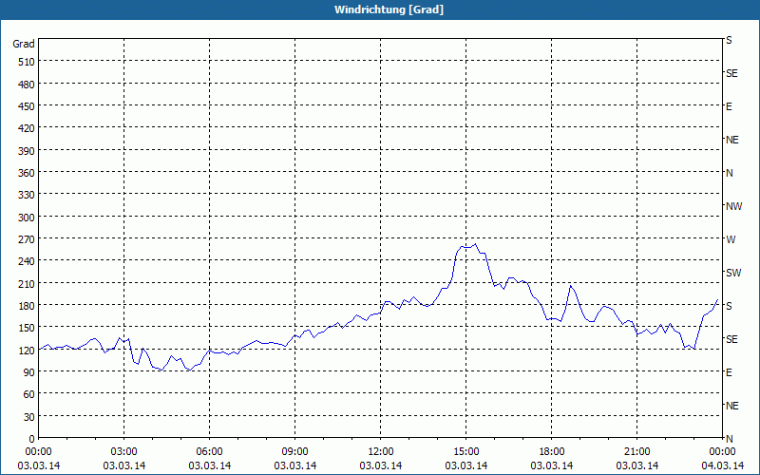The height and width of the screenshot is (475, 760).
Task: Select the 510 y-axis value
Action: pos(27,62)
